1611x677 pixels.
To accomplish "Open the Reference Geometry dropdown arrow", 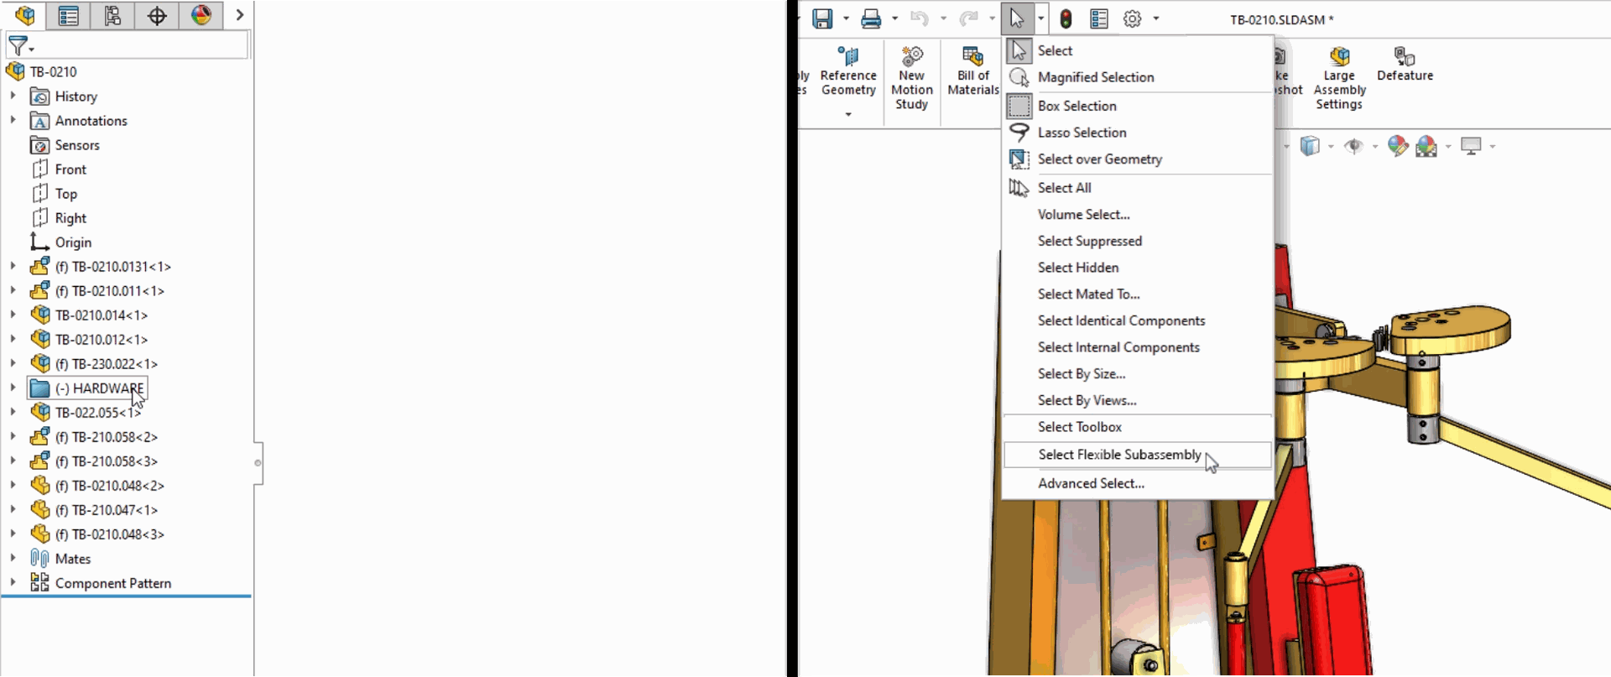I will [848, 114].
